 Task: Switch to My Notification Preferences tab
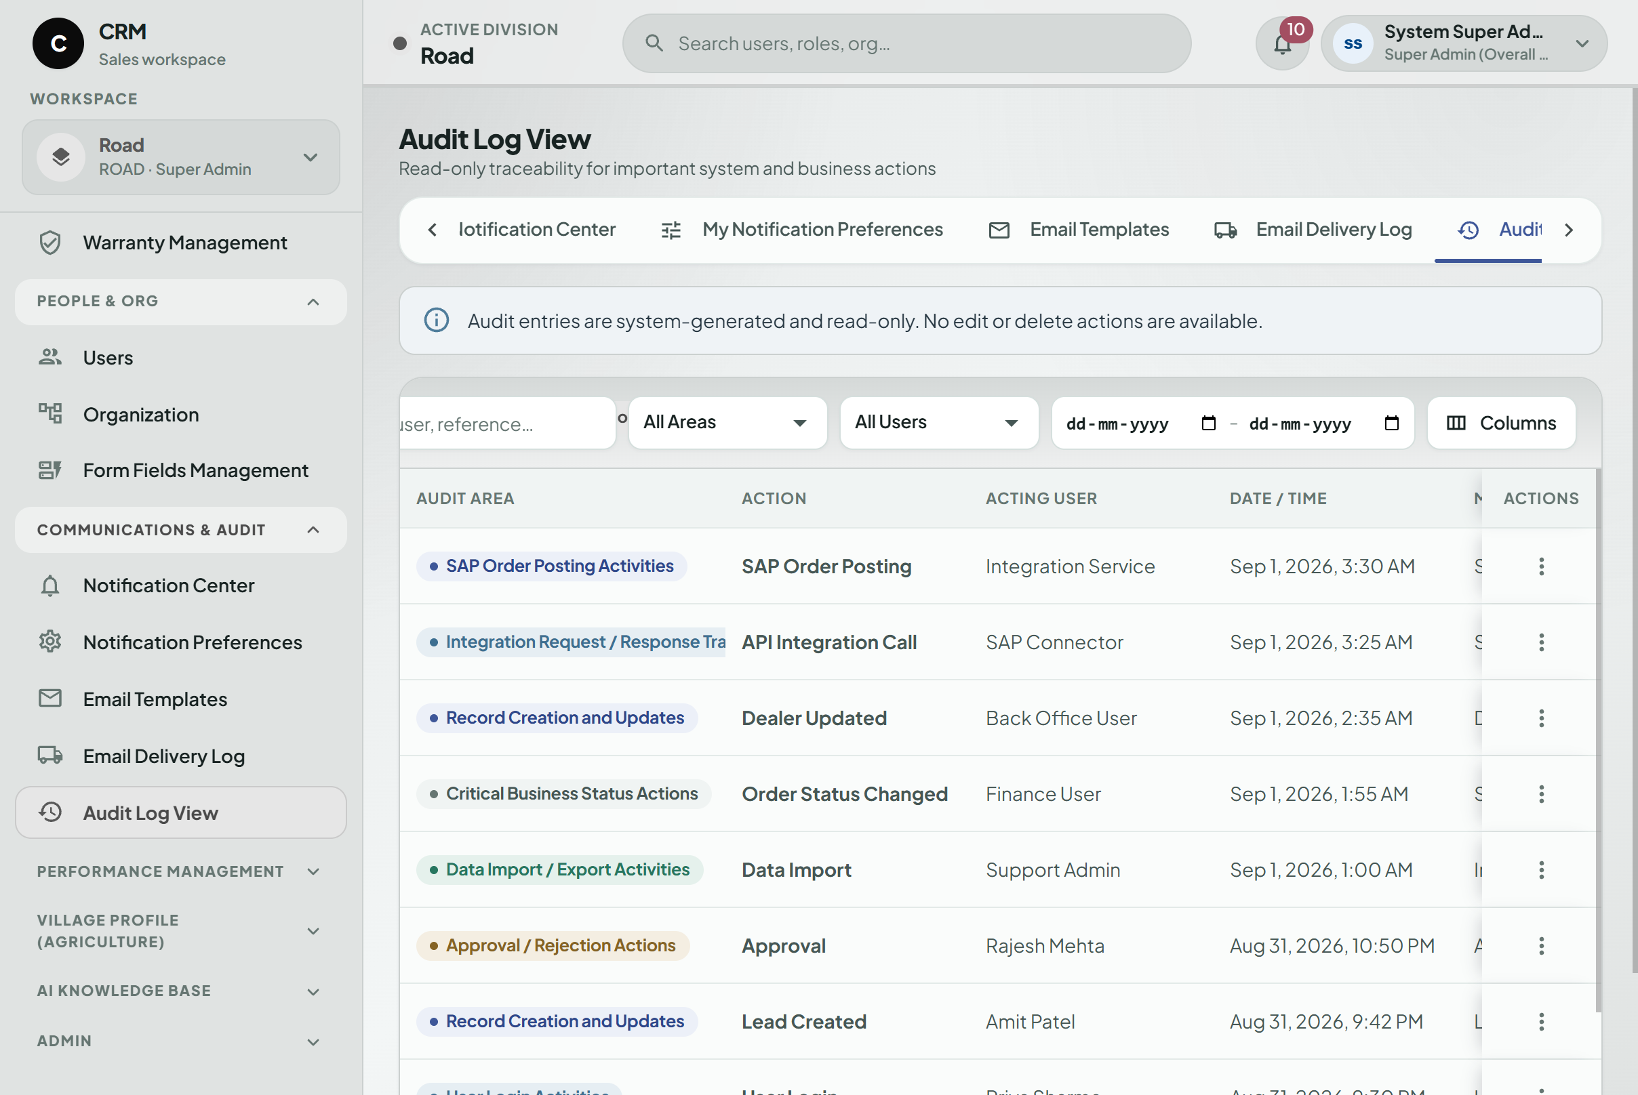[x=801, y=230]
